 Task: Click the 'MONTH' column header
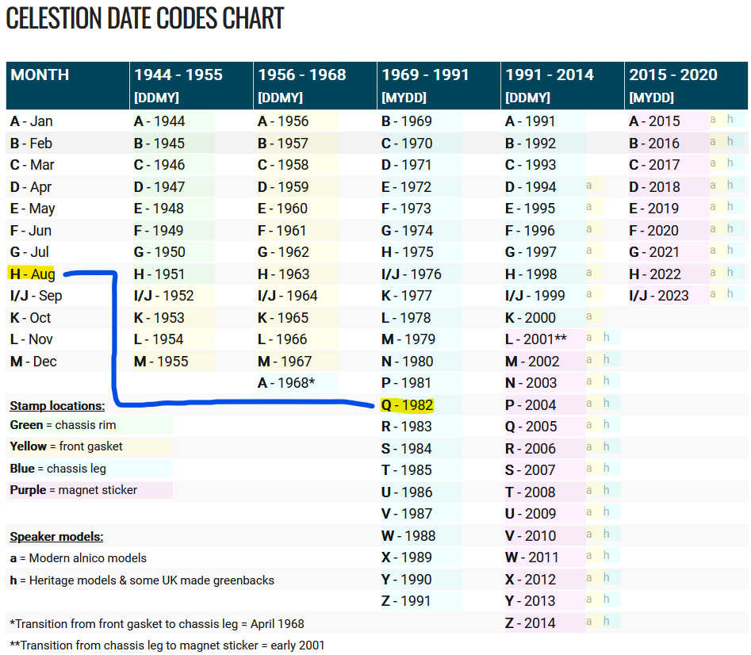(x=67, y=85)
